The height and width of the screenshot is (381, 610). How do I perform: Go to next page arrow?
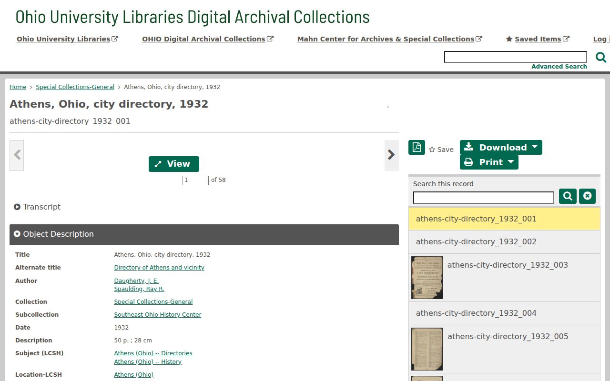tap(391, 155)
